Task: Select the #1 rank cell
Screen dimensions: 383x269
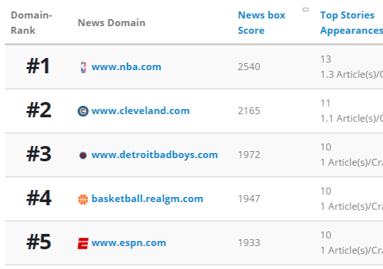Action: click(38, 66)
